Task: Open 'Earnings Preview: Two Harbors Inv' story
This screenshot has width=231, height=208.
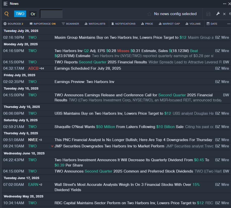Action: (84, 82)
